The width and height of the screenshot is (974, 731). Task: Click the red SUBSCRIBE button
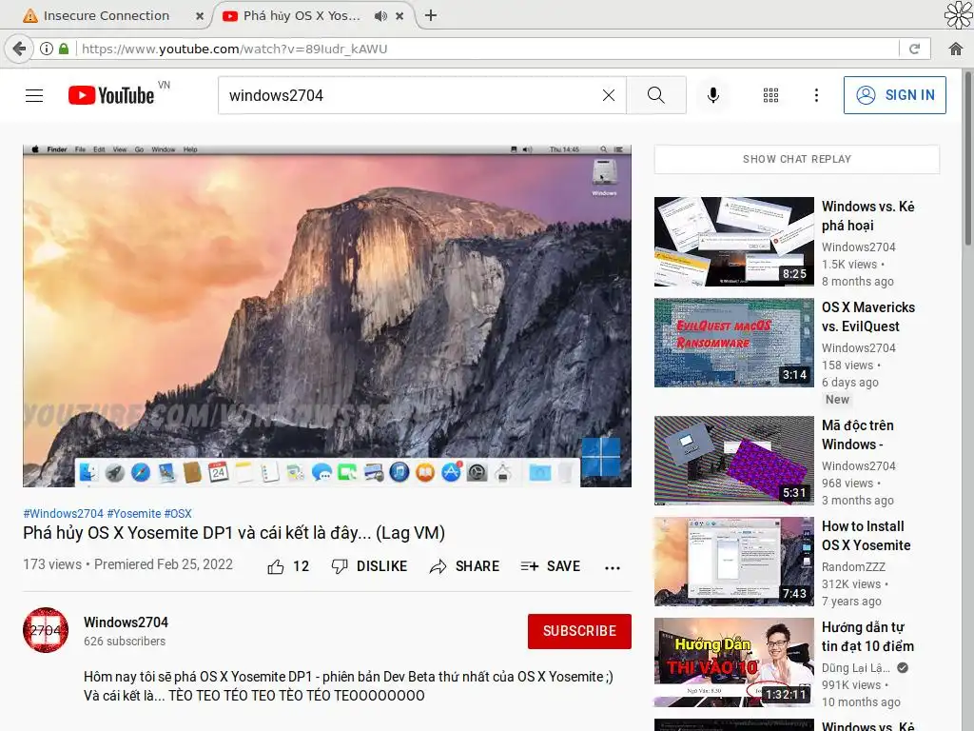tap(579, 631)
